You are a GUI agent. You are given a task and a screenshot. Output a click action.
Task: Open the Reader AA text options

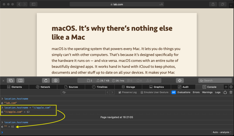pyautogui.click(x=161, y=4)
